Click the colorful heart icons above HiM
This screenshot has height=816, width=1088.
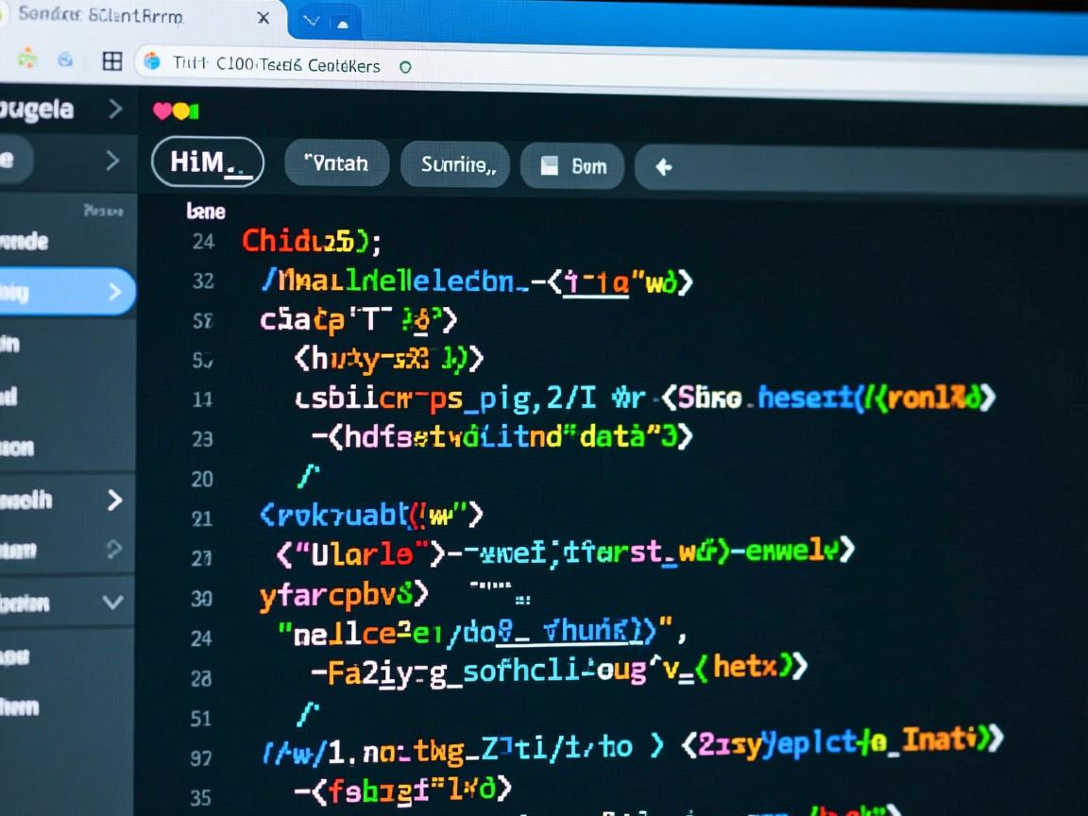coord(176,111)
